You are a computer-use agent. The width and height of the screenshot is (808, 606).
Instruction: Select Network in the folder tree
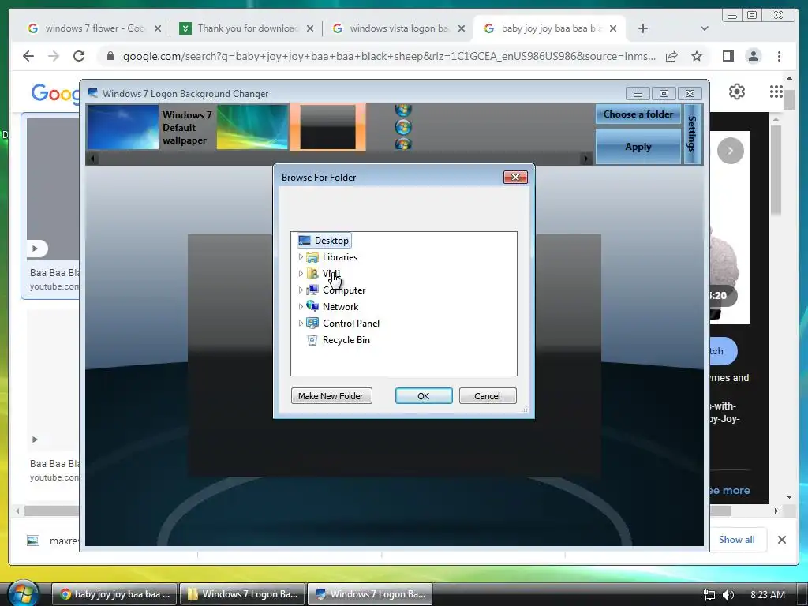(x=340, y=307)
